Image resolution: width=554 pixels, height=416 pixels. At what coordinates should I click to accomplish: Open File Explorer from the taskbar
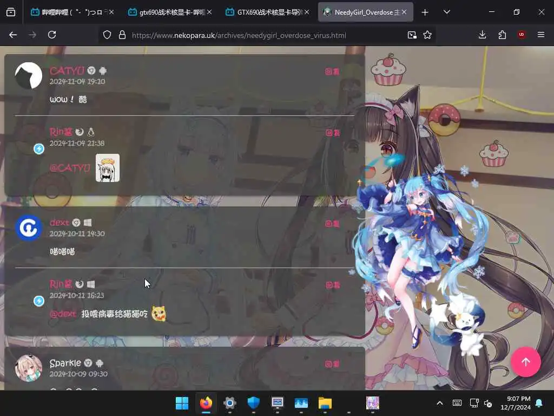coord(325,403)
